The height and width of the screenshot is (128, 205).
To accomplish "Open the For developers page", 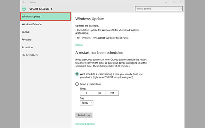I will [x=30, y=55].
